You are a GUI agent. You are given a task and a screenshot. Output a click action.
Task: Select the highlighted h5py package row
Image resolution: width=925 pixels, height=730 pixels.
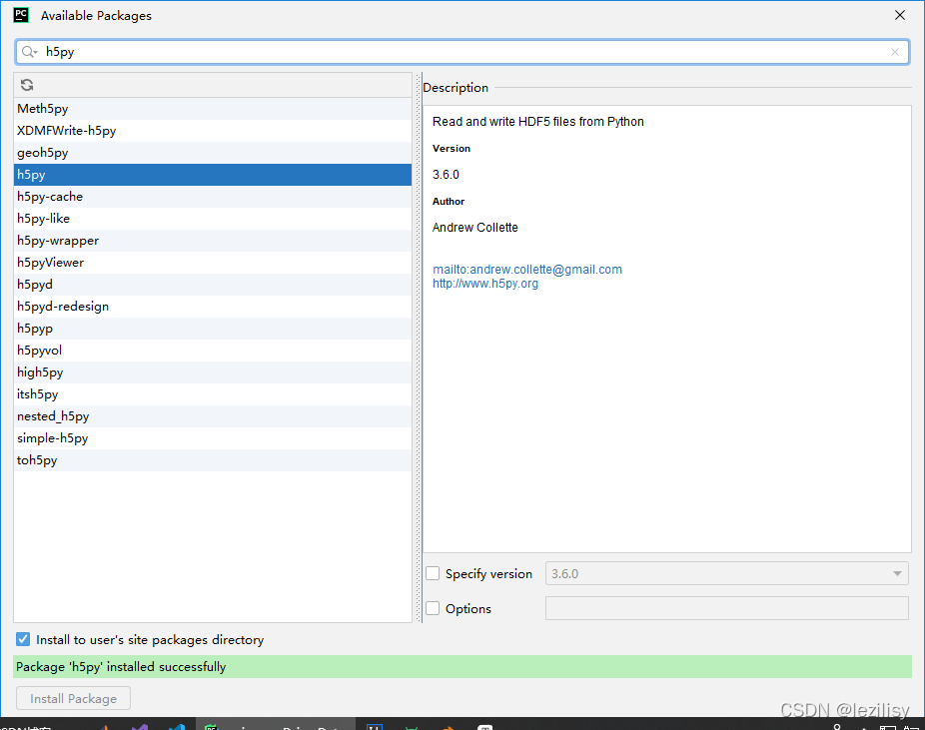tap(213, 175)
